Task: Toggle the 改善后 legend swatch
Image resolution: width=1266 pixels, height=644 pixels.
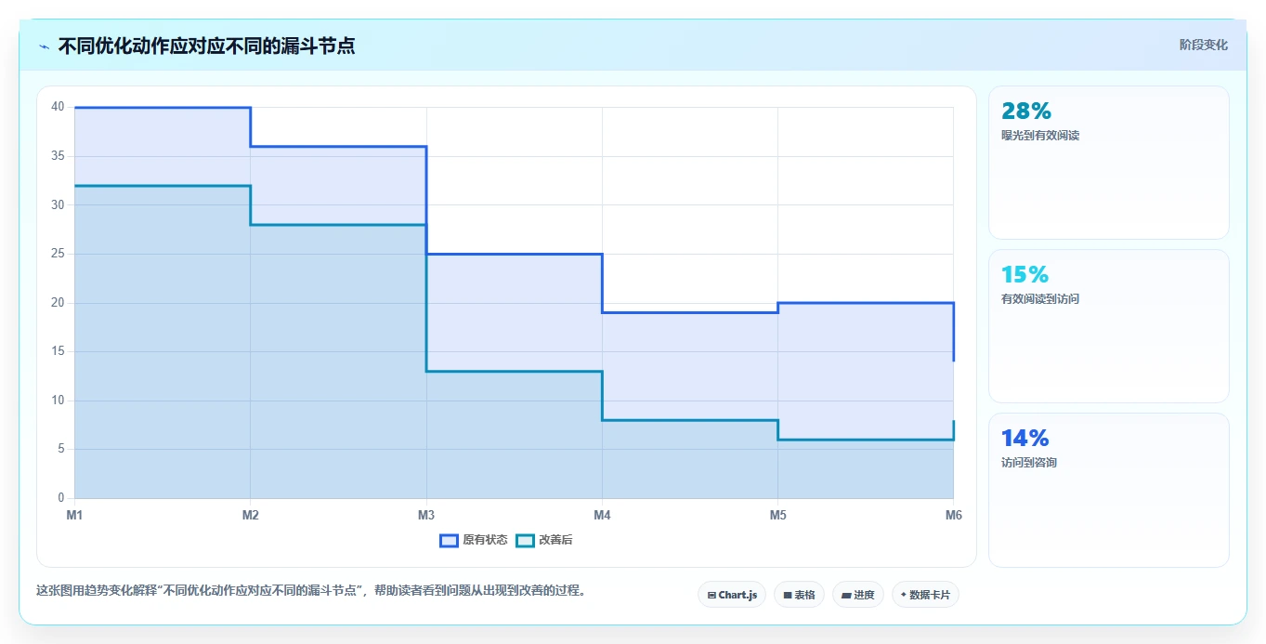Action: pos(526,540)
